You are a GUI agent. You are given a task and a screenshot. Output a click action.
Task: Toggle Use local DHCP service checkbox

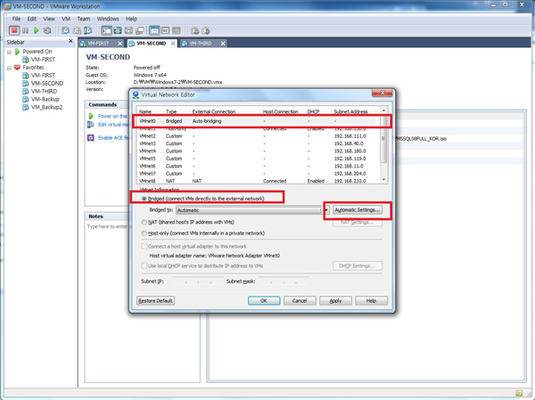[x=144, y=265]
